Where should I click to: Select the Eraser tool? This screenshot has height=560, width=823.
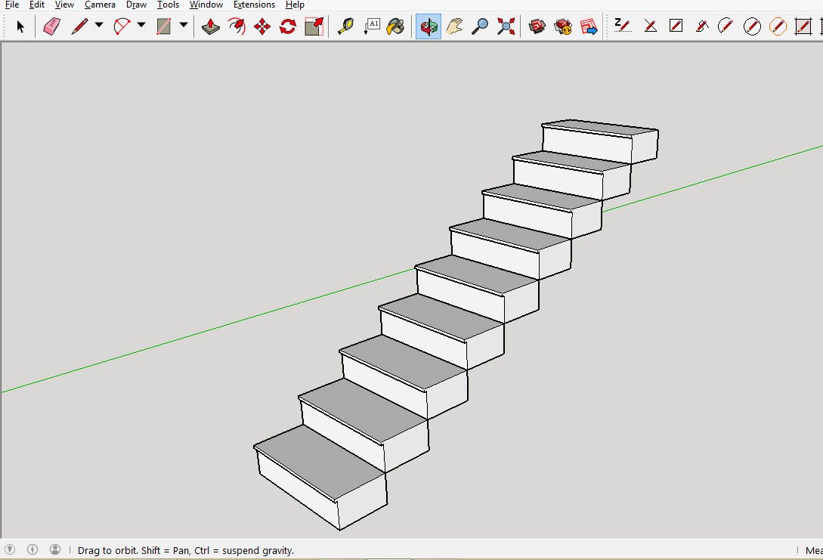tap(51, 26)
